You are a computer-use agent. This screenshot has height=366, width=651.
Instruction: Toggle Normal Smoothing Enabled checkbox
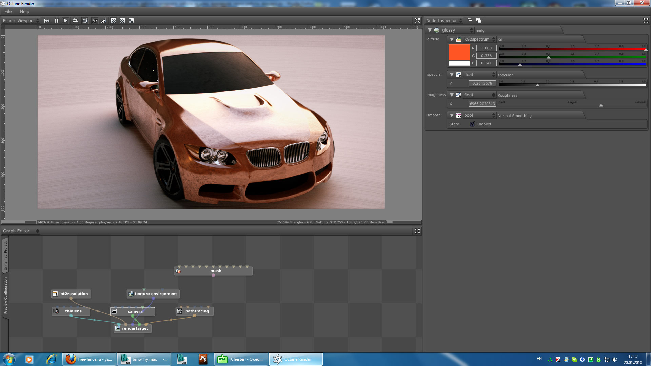(x=472, y=124)
